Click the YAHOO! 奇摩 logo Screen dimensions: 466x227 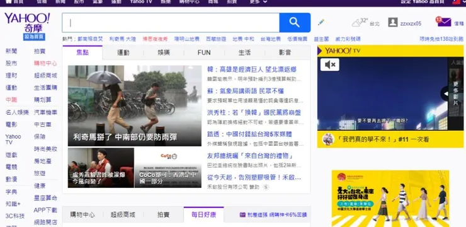point(27,22)
